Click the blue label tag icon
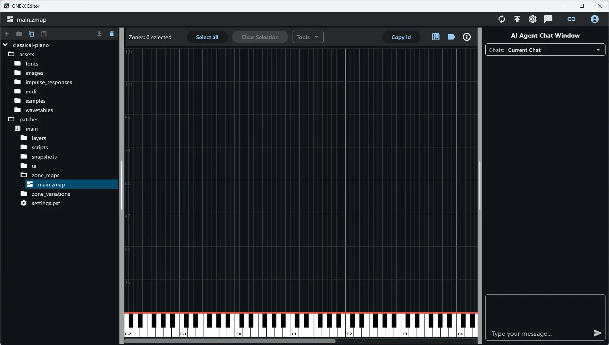The width and height of the screenshot is (609, 345). [x=451, y=37]
